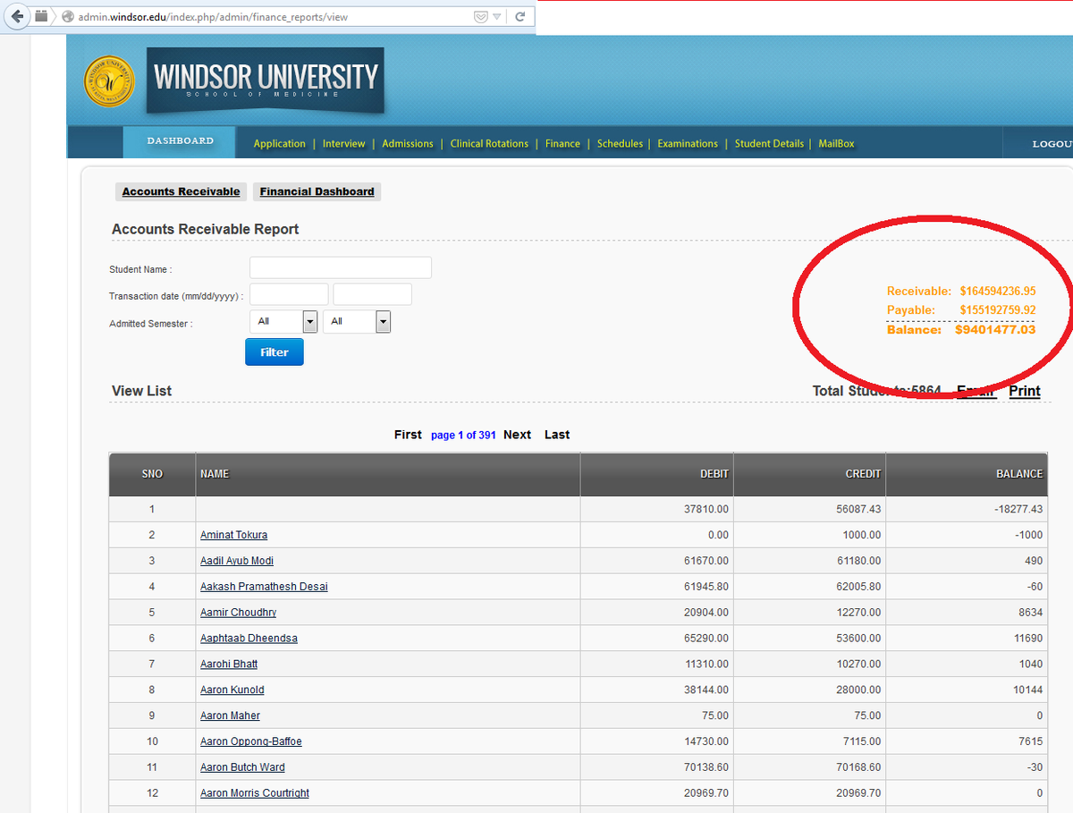Image resolution: width=1073 pixels, height=813 pixels.
Task: Click the LOGOUT link
Action: pyautogui.click(x=1052, y=143)
